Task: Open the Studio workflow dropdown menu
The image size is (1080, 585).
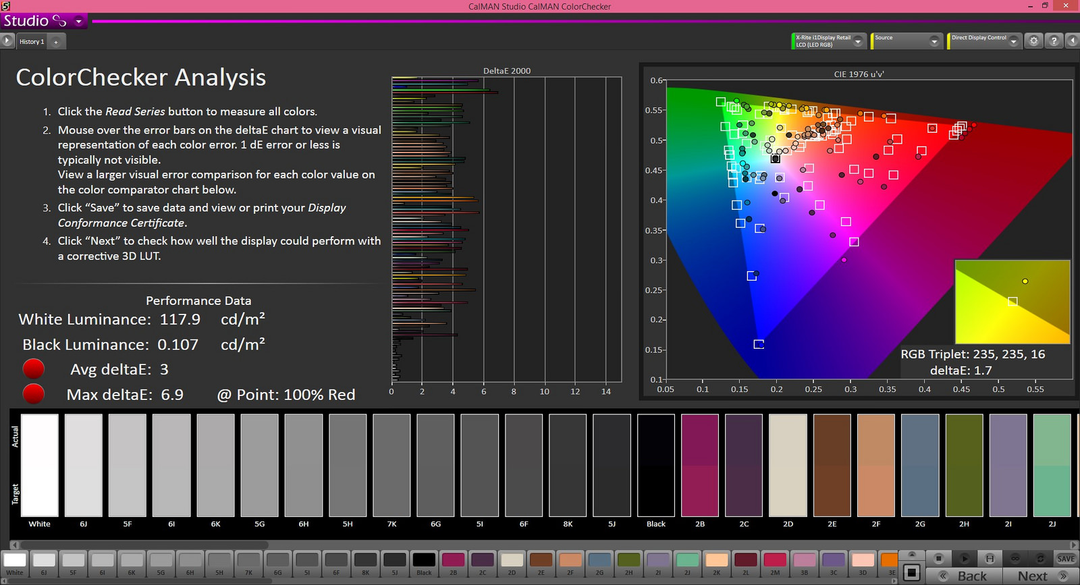Action: pyautogui.click(x=78, y=21)
